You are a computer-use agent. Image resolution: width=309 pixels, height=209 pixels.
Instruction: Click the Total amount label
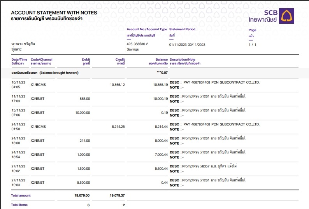21,195
